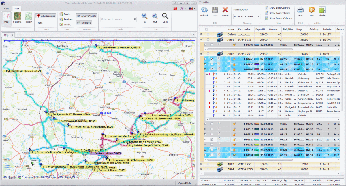Show Routes on the map
This screenshot has width=346, height=186.
click(x=65, y=14)
